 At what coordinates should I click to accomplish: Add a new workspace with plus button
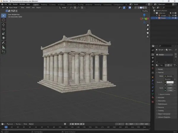126,4
